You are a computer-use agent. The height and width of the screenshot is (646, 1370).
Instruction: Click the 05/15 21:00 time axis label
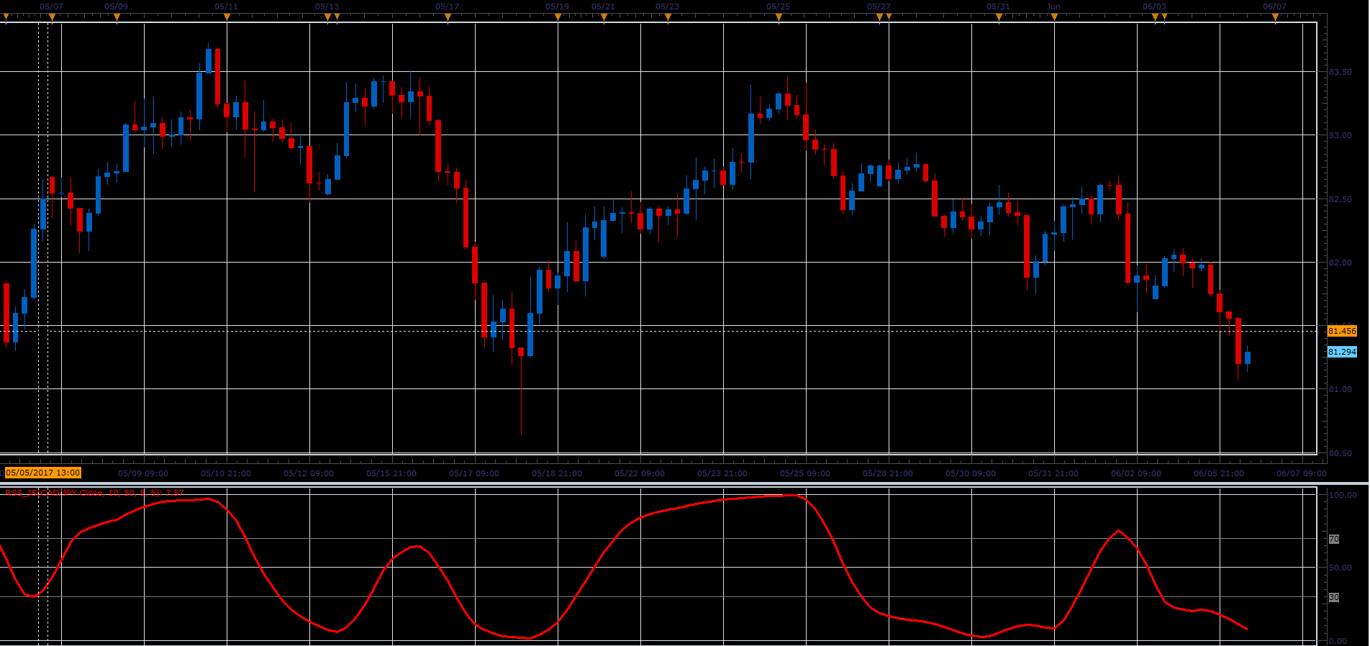coord(391,473)
